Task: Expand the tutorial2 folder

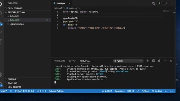Action: click(x=28, y=20)
